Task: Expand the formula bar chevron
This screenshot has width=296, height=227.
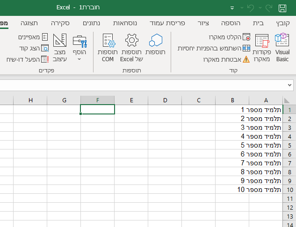Action: pos(290,86)
